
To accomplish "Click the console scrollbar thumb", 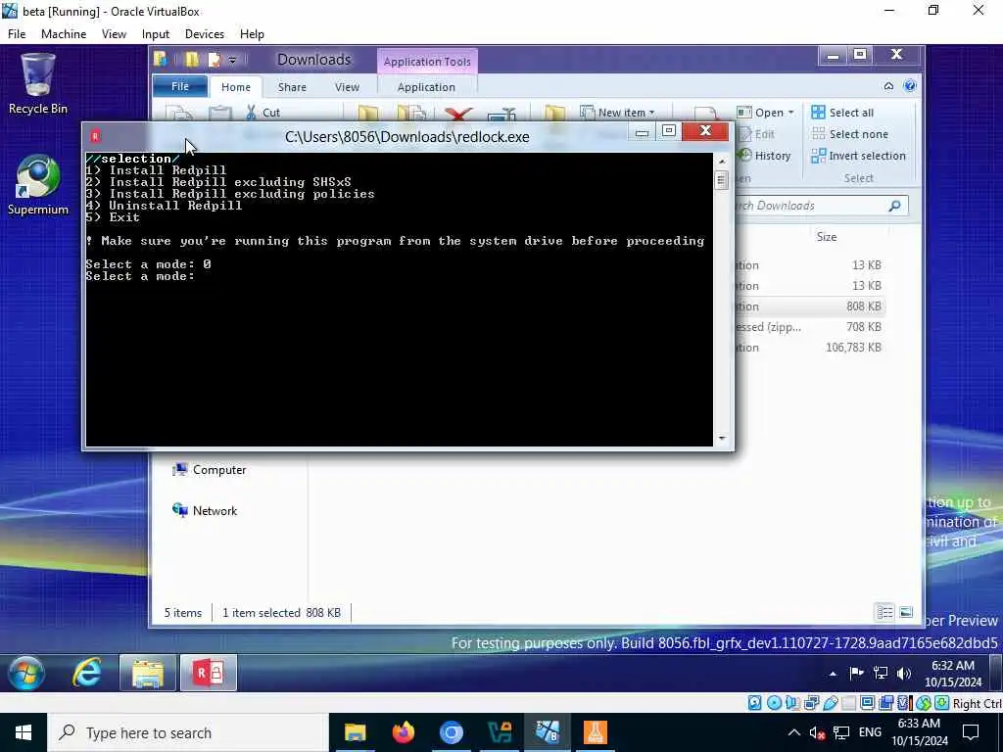I will pos(722,180).
